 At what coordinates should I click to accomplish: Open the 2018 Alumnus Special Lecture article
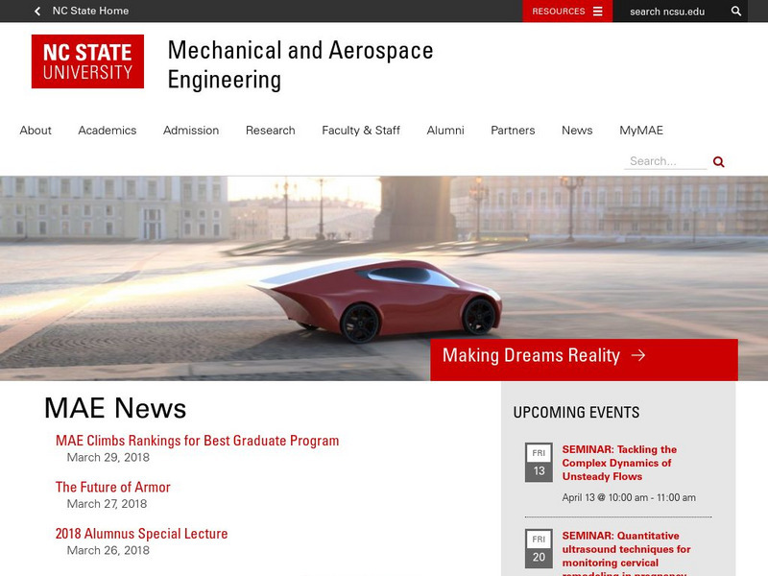[141, 533]
